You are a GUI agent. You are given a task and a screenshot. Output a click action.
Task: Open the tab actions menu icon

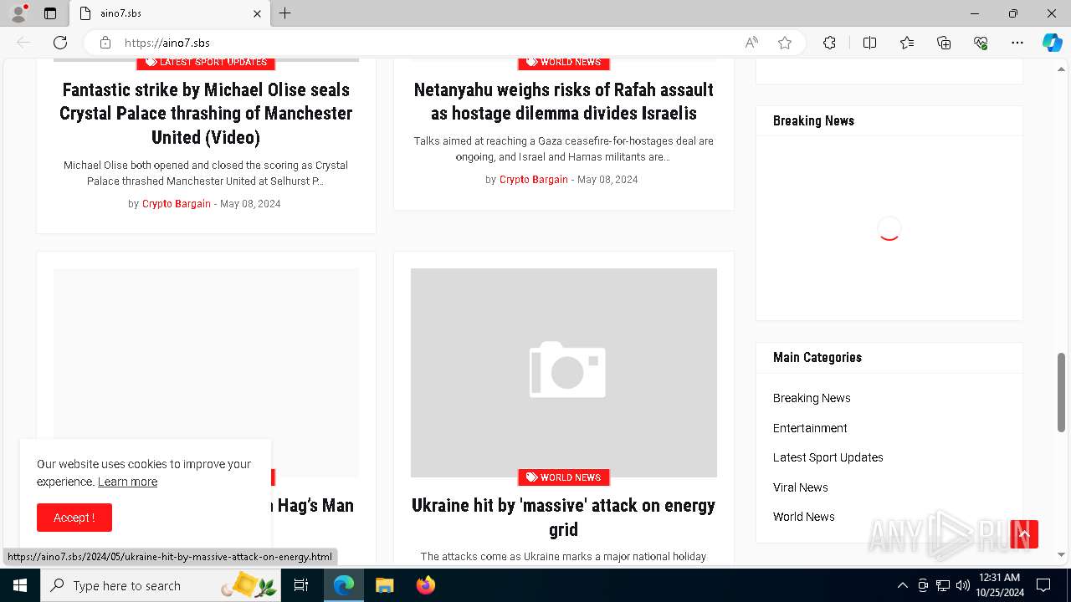coord(50,13)
